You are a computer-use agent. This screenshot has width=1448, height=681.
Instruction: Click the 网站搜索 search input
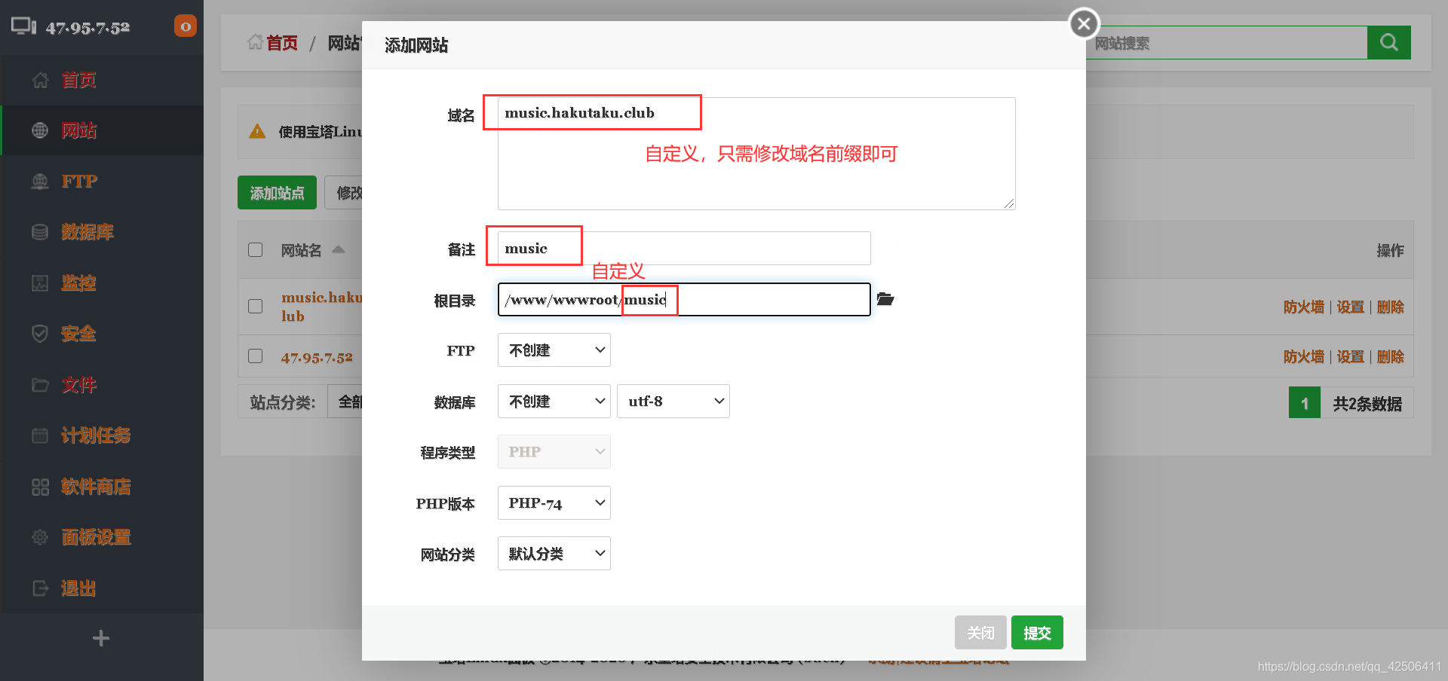pyautogui.click(x=1226, y=43)
